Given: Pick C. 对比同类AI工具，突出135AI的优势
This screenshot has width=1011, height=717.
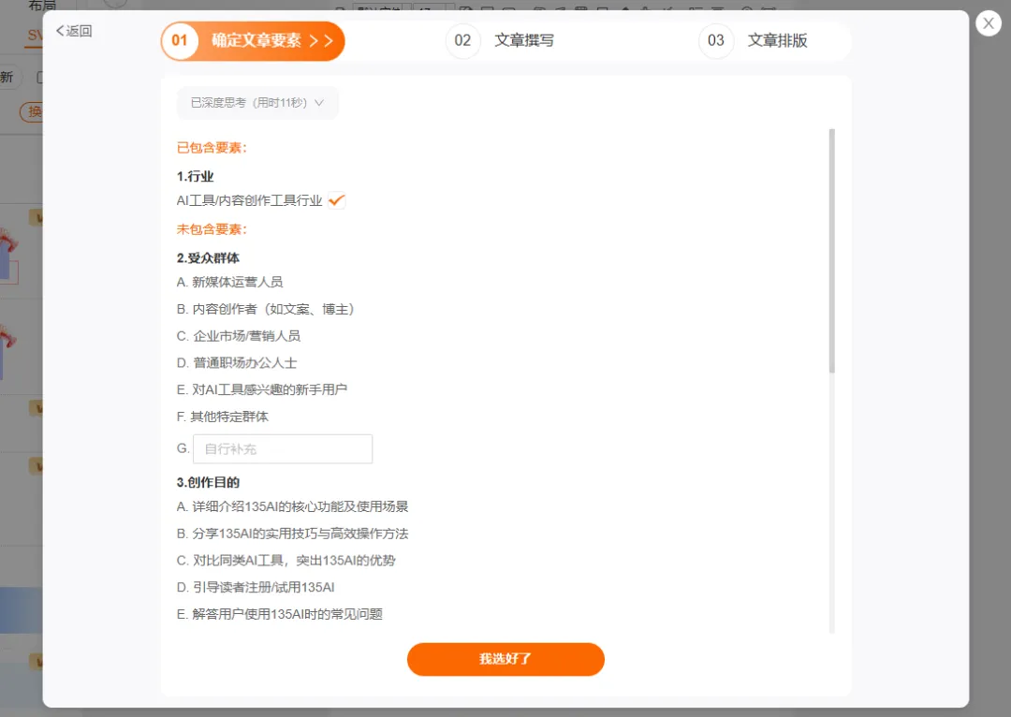Looking at the screenshot, I should coord(286,561).
